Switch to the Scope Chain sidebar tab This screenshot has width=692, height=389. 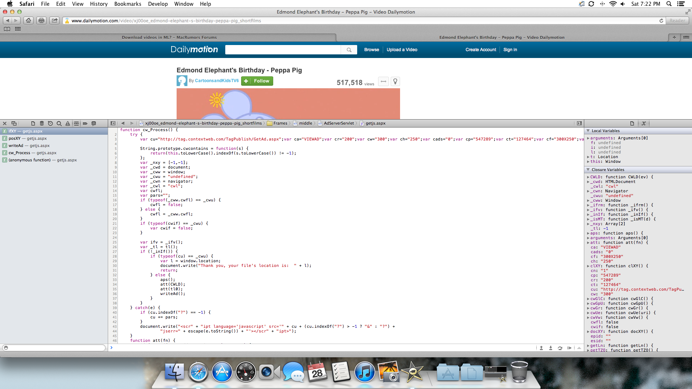click(x=644, y=124)
